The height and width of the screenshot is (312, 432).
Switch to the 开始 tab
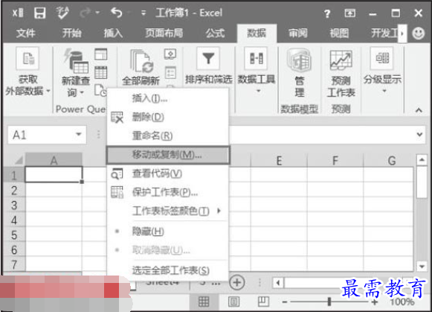72,34
